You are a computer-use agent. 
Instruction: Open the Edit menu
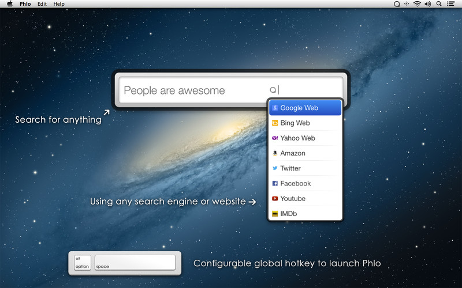coord(42,4)
